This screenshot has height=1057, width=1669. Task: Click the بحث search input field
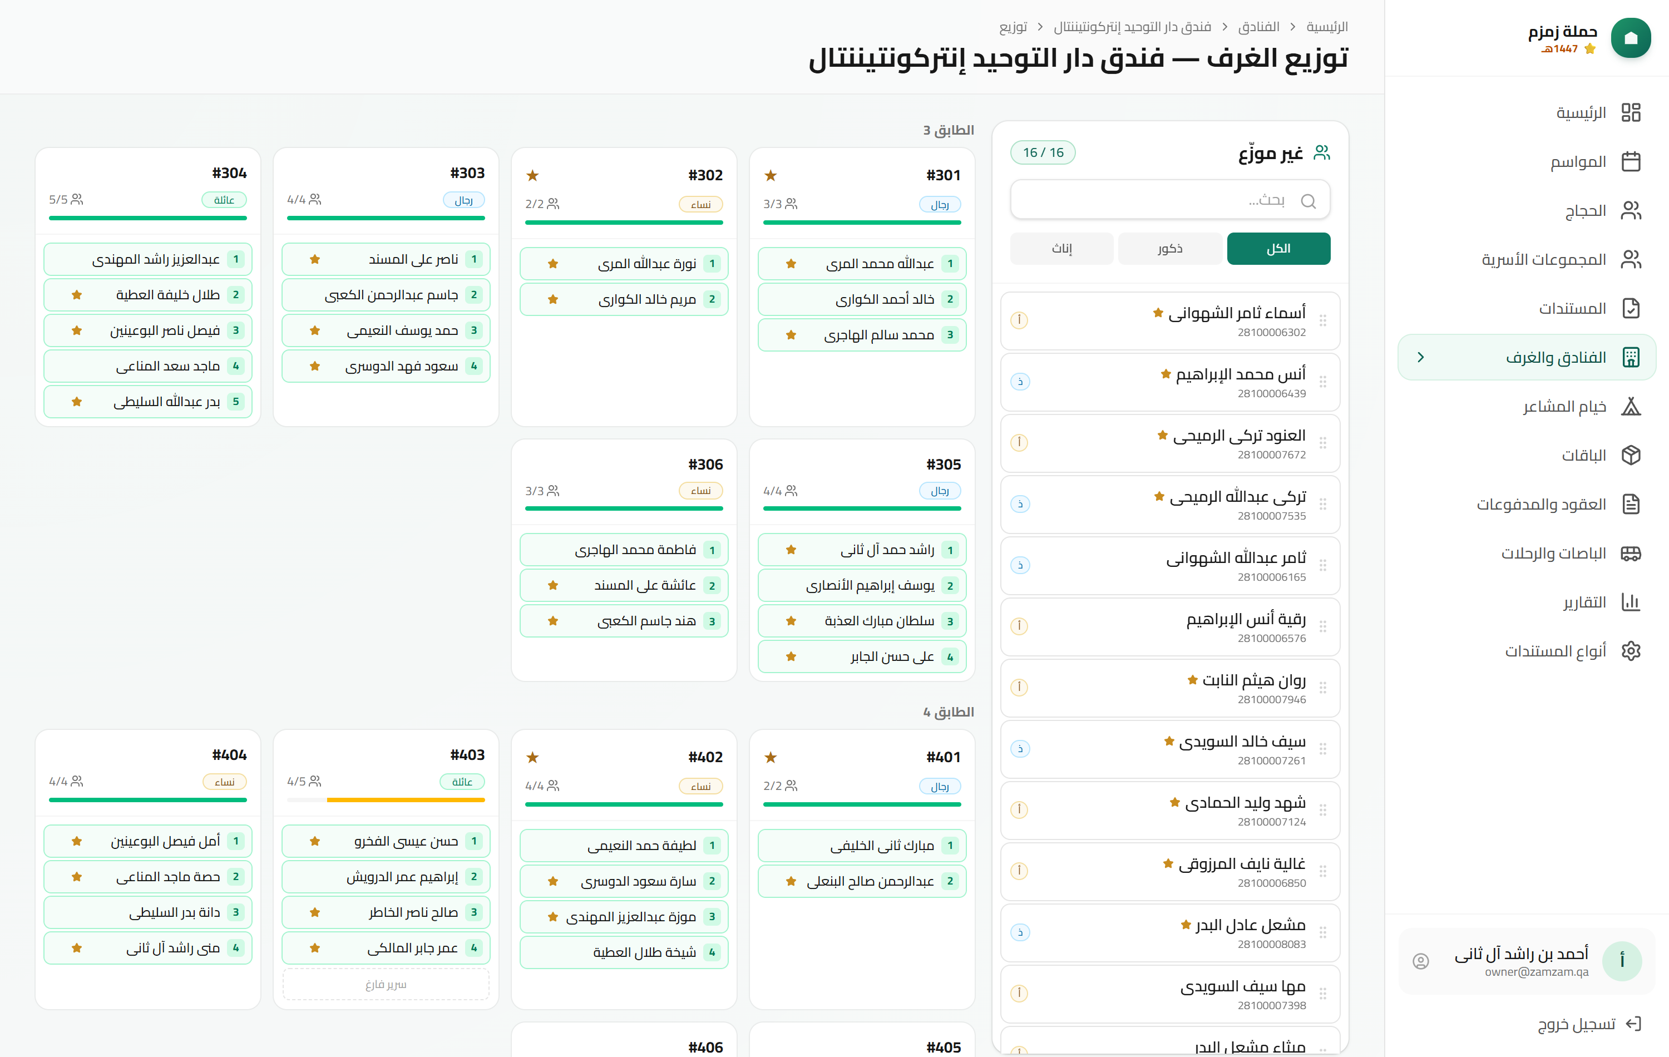click(1170, 200)
